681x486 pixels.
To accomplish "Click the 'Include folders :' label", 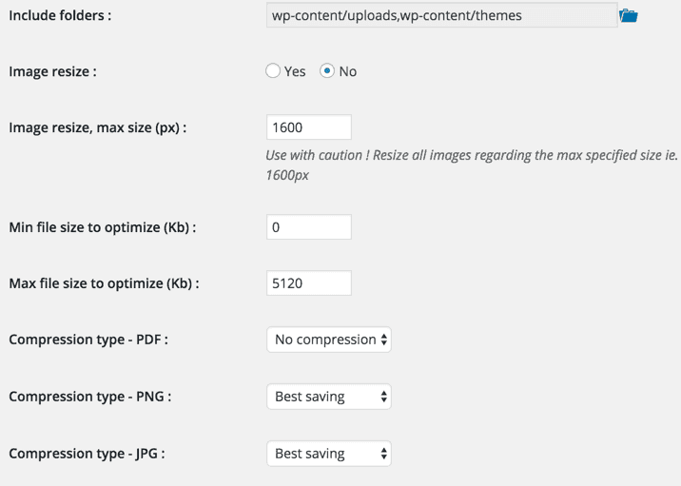I will [x=60, y=16].
